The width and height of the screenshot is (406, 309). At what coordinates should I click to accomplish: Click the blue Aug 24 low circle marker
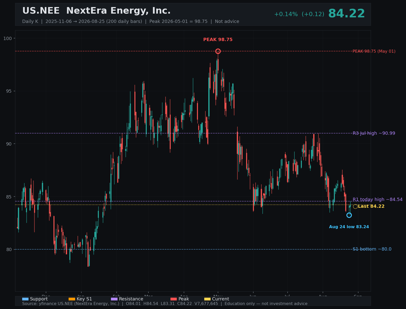349,215
